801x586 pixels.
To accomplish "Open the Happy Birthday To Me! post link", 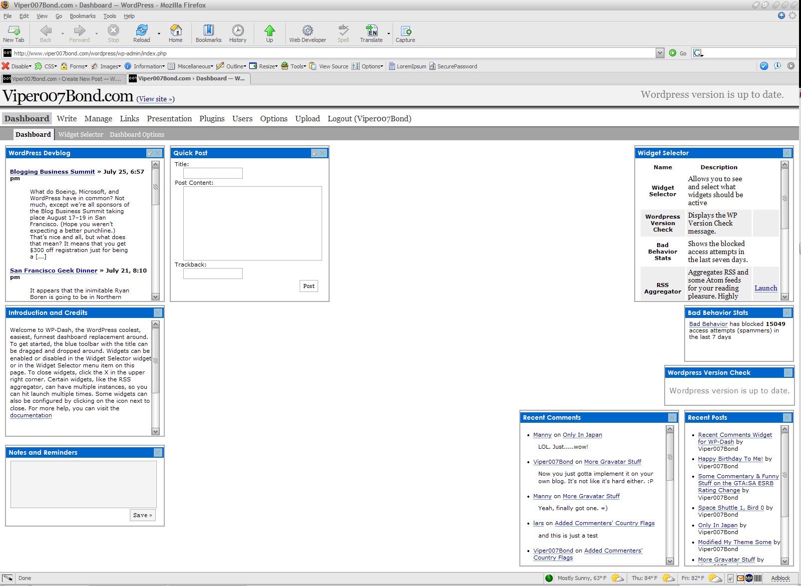I will pos(731,459).
